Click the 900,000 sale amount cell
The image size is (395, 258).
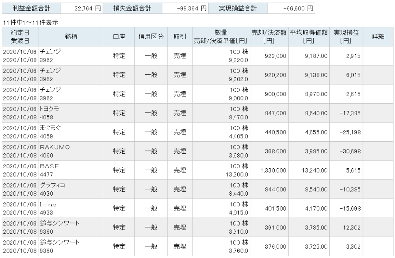coord(269,94)
